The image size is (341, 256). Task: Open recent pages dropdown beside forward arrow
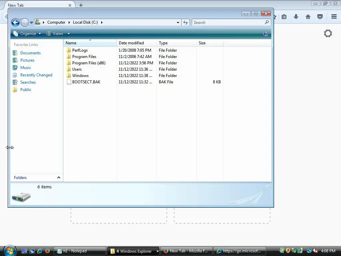(31, 22)
